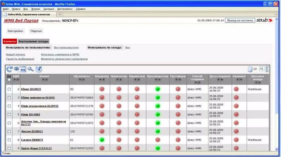
Task: Check the box for Ебеве (01002) row
Action: click(x=9, y=89)
